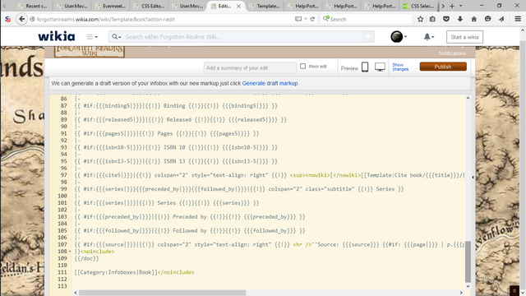Click the Pocket save icon

coord(446,19)
